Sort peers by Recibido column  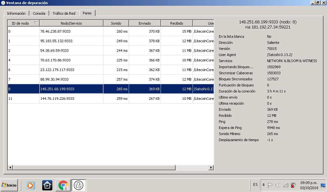177,23
